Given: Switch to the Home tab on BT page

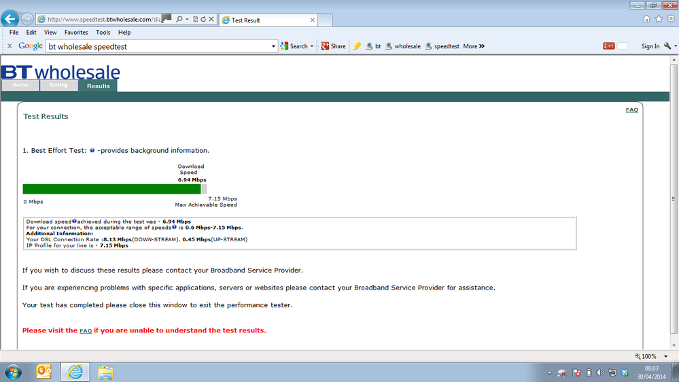Looking at the screenshot, I should pyautogui.click(x=20, y=86).
